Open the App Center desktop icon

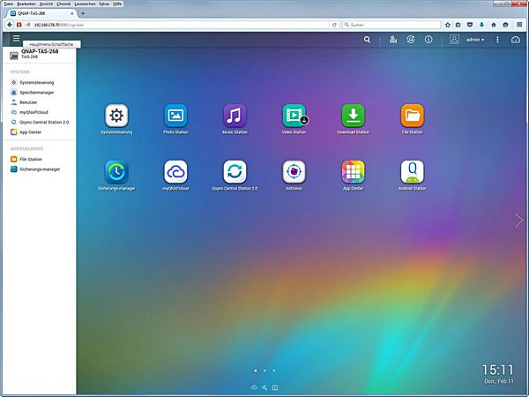[353, 172]
